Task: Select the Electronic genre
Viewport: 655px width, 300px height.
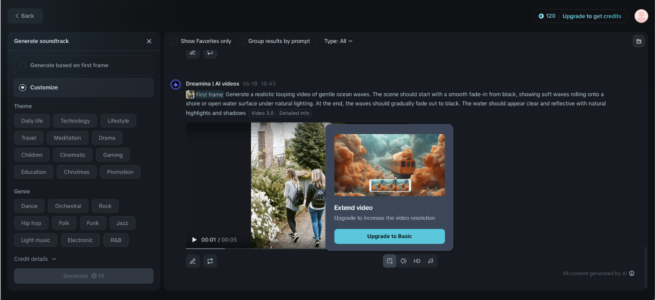Action: [x=80, y=240]
